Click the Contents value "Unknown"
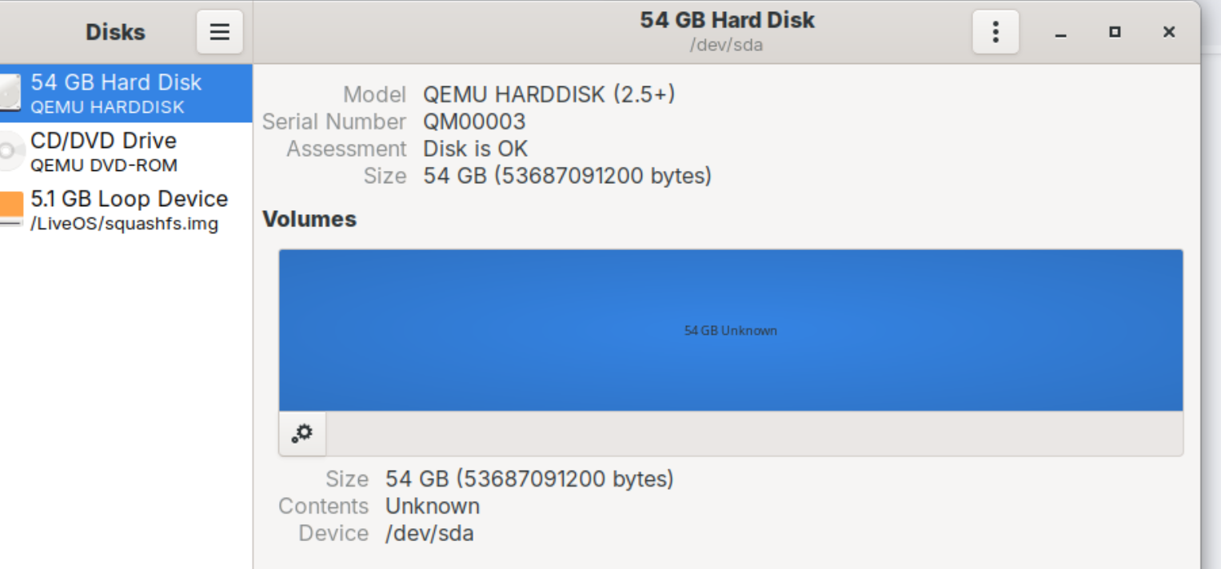The width and height of the screenshot is (1221, 569). point(433,506)
